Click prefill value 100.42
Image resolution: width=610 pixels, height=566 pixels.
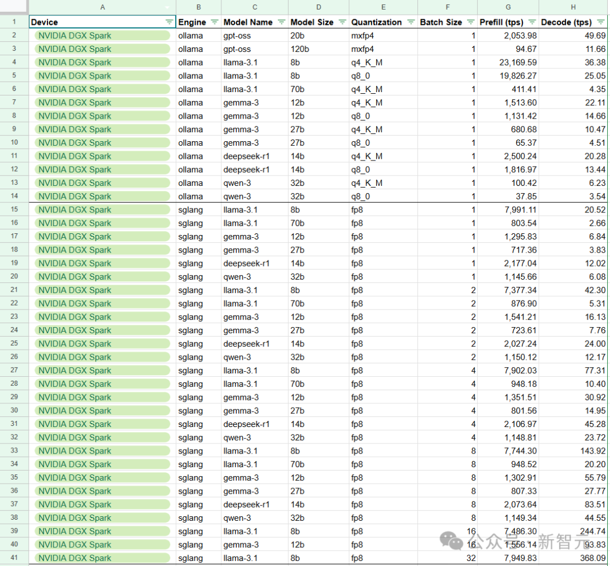pyautogui.click(x=508, y=183)
